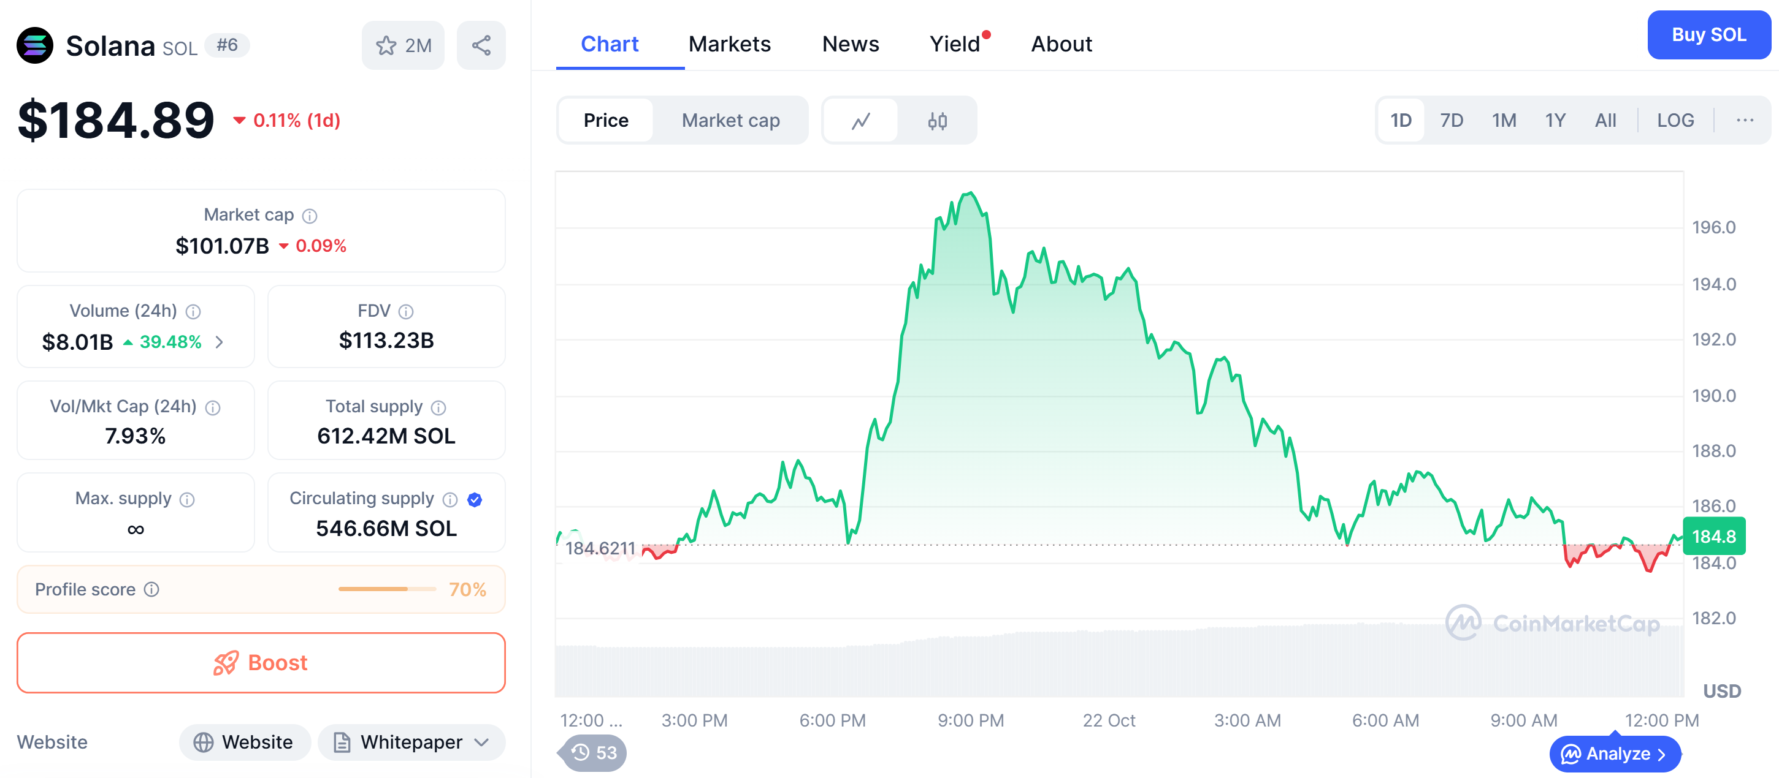The width and height of the screenshot is (1779, 778).
Task: Open chart more options ellipsis menu
Action: pos(1745,121)
